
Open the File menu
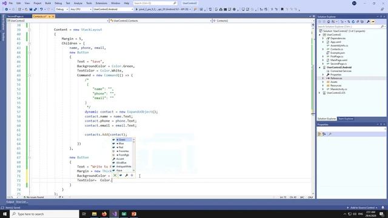point(11,3)
